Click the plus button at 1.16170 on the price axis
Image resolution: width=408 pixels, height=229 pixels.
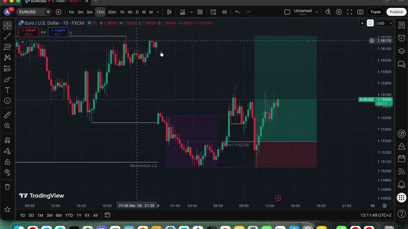pyautogui.click(x=372, y=41)
